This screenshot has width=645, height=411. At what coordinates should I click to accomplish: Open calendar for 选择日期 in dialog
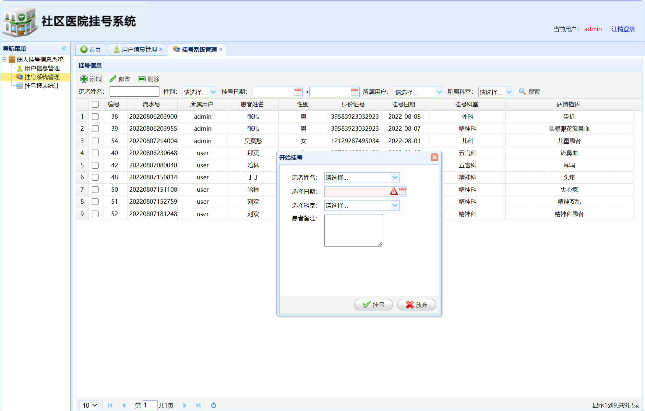click(x=402, y=191)
